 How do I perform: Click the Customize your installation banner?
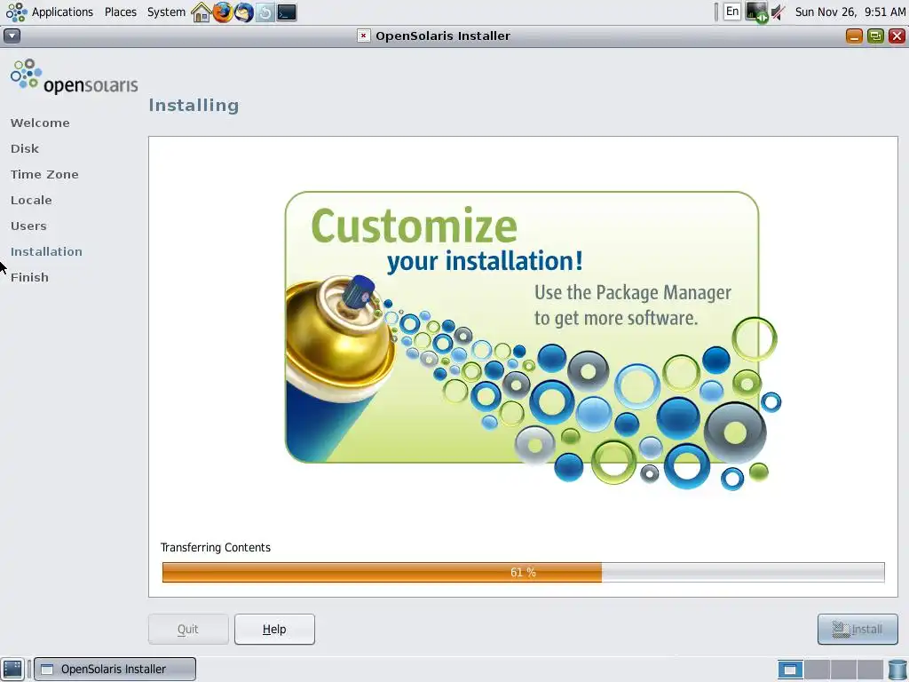pyautogui.click(x=533, y=340)
